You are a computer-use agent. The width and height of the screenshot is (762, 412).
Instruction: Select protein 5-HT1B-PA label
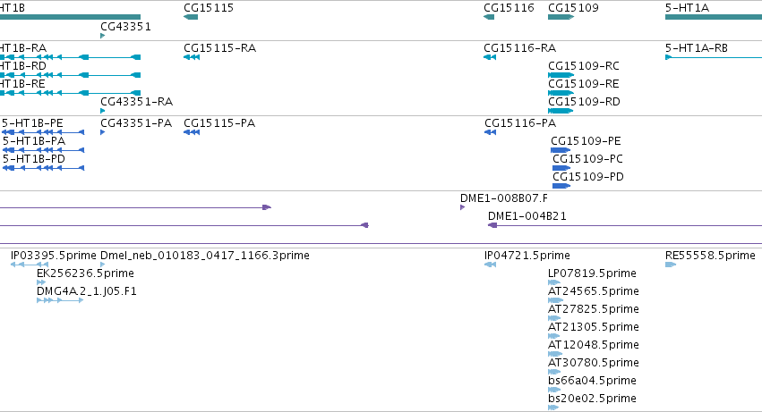[x=34, y=141]
